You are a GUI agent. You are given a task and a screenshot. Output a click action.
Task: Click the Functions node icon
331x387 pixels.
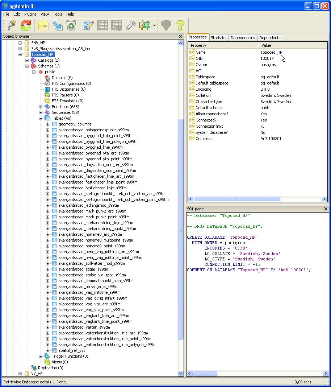tap(47, 107)
